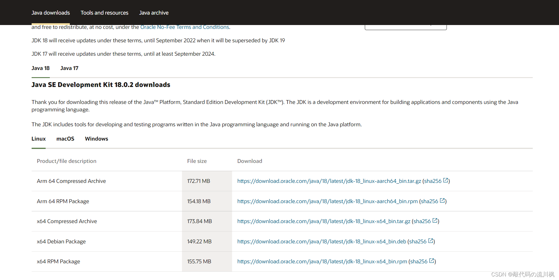Switch to the Java 17 tab
The height and width of the screenshot is (280, 559).
tap(69, 68)
